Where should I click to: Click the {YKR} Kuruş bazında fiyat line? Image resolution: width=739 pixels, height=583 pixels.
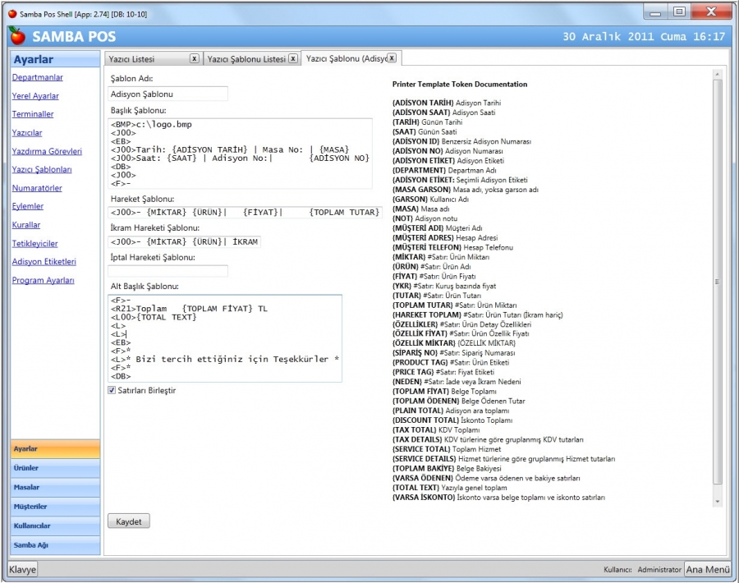click(444, 286)
